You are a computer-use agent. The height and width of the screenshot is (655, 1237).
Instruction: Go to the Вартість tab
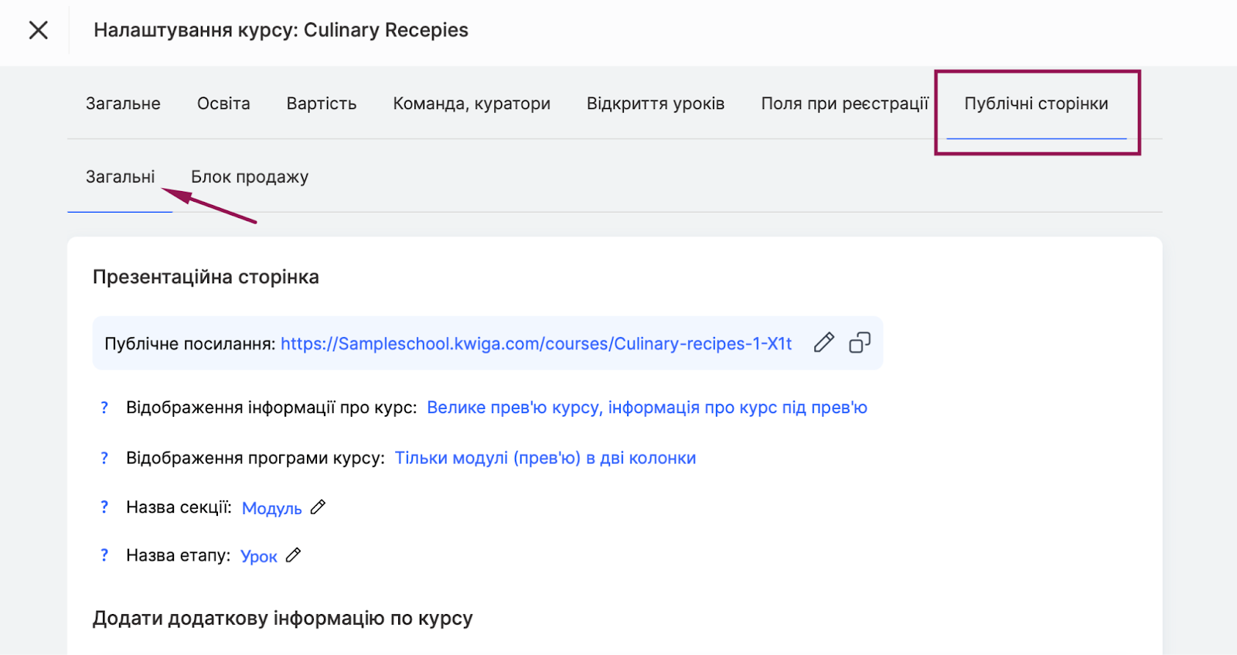[321, 104]
